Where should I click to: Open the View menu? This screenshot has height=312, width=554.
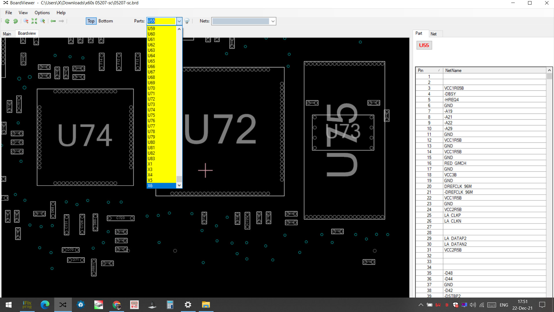pos(23,13)
